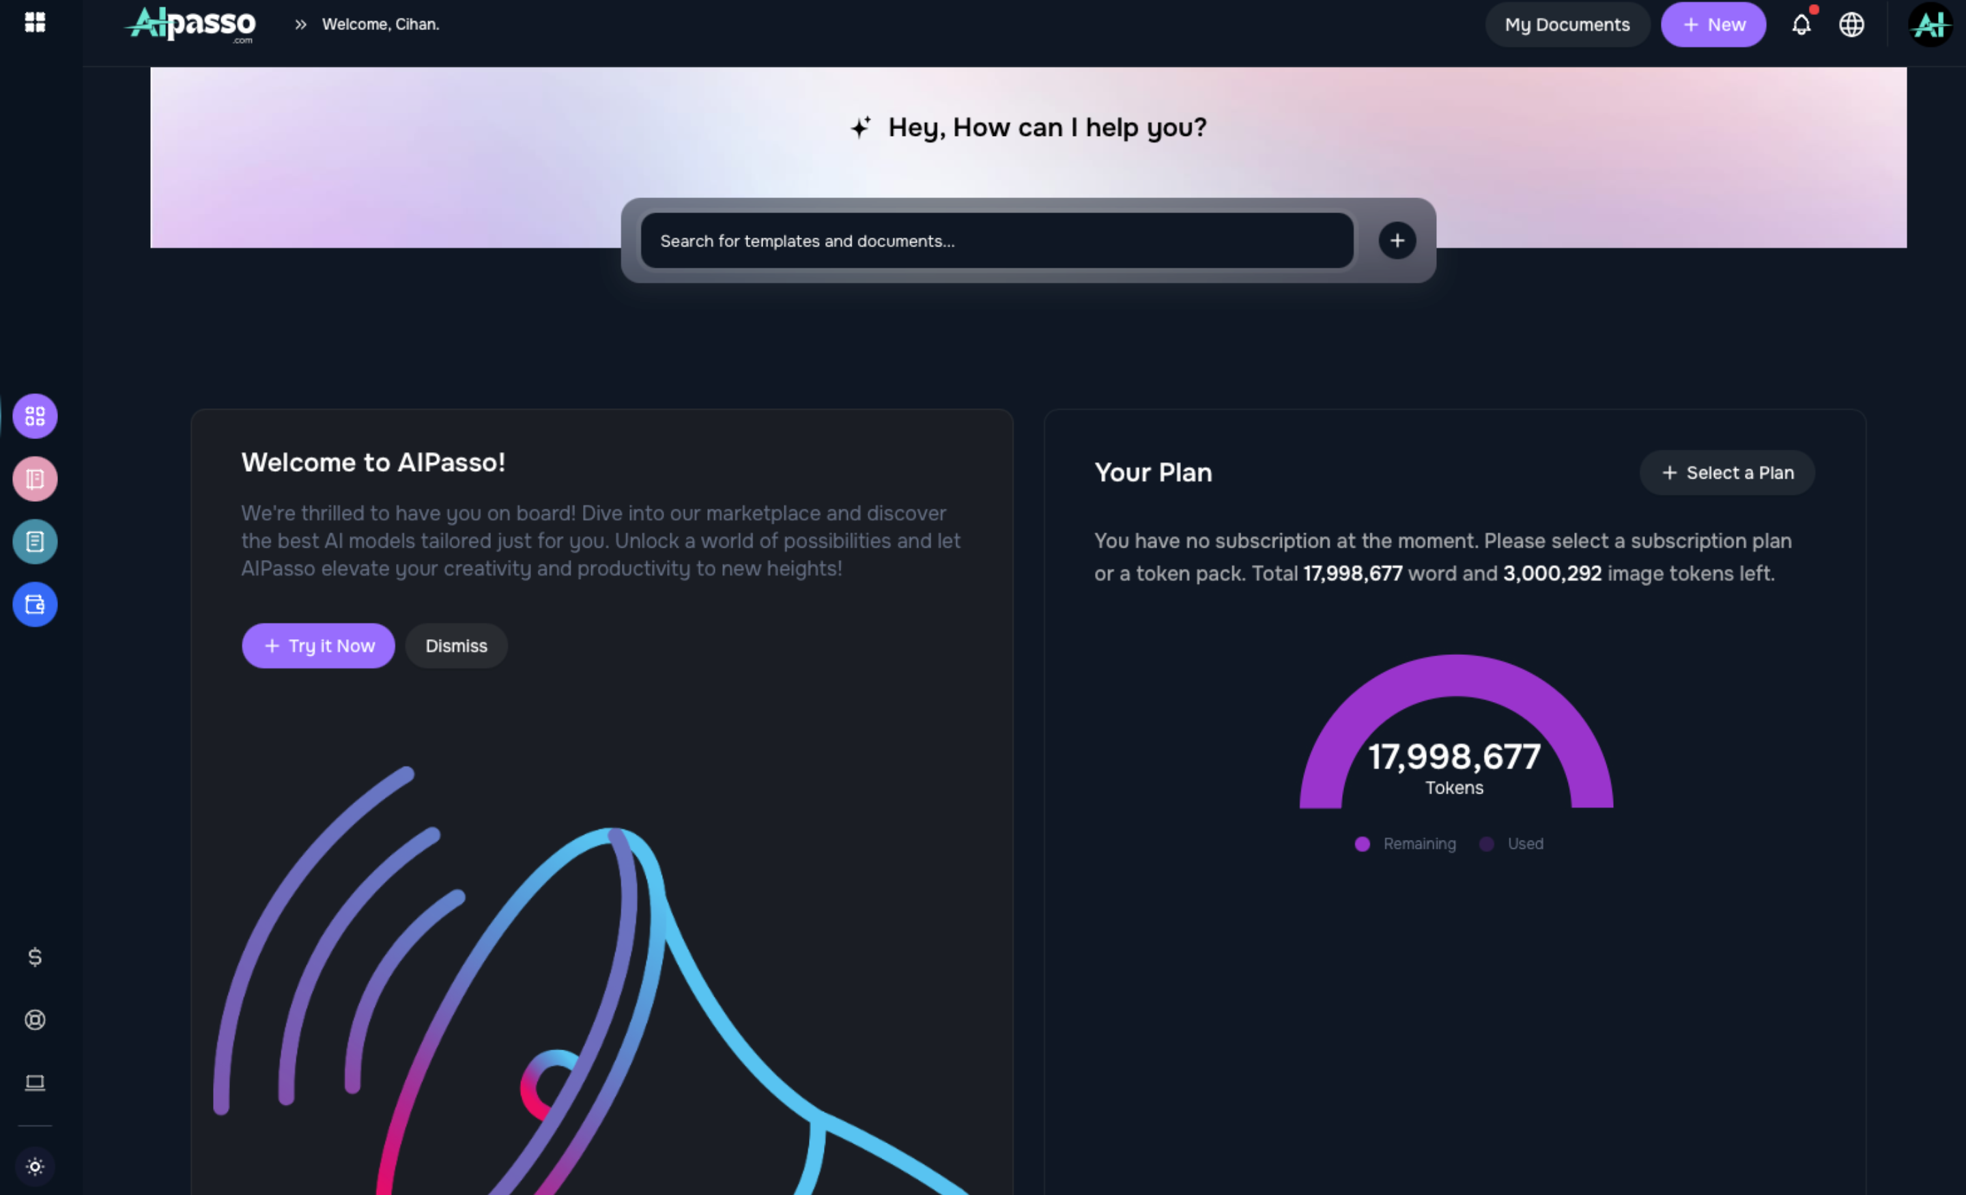Click the notification bell icon

coord(1800,24)
